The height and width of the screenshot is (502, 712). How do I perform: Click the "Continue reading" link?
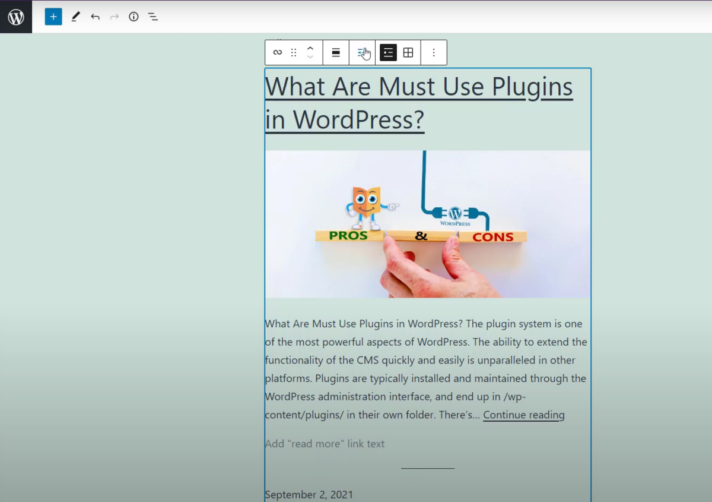(x=524, y=415)
